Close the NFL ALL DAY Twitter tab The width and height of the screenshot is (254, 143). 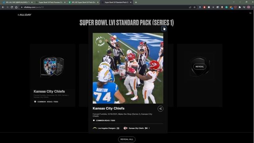(x=32, y=2)
